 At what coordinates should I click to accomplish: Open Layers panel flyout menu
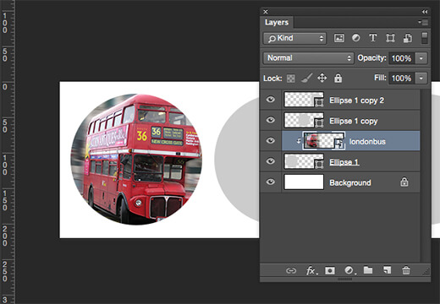(x=423, y=22)
